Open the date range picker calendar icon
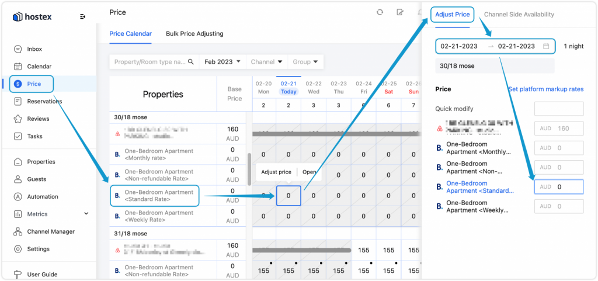Screen dimensions: 598x281 click(546, 46)
